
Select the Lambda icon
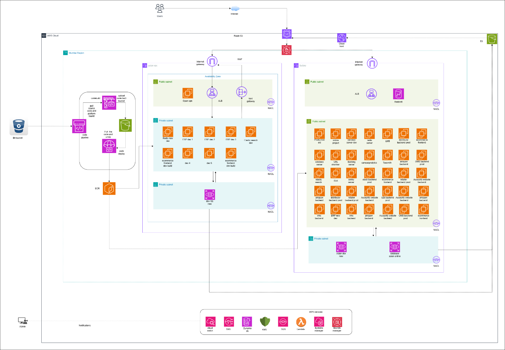301,322
